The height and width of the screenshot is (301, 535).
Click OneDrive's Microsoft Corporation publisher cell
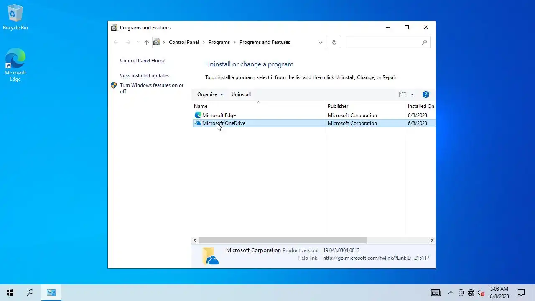click(x=352, y=123)
